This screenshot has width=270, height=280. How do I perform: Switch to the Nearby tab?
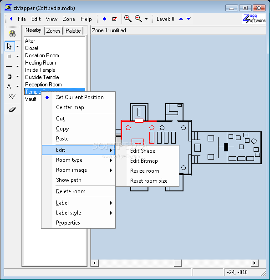coord(33,30)
